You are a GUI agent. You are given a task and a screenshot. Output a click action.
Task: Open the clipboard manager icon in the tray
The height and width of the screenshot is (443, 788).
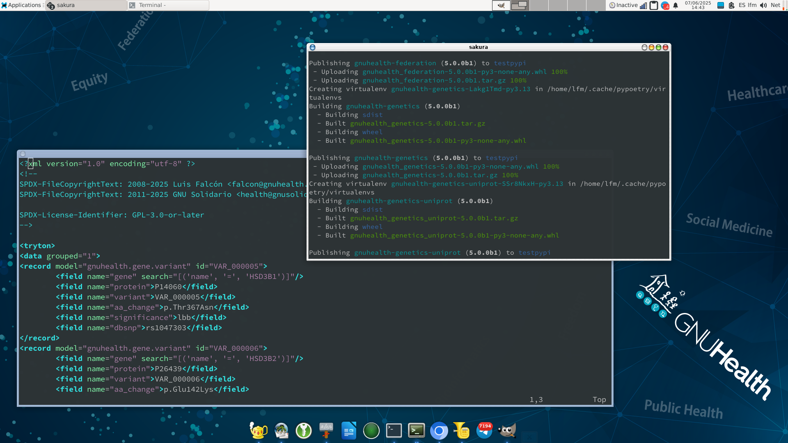pyautogui.click(x=654, y=5)
